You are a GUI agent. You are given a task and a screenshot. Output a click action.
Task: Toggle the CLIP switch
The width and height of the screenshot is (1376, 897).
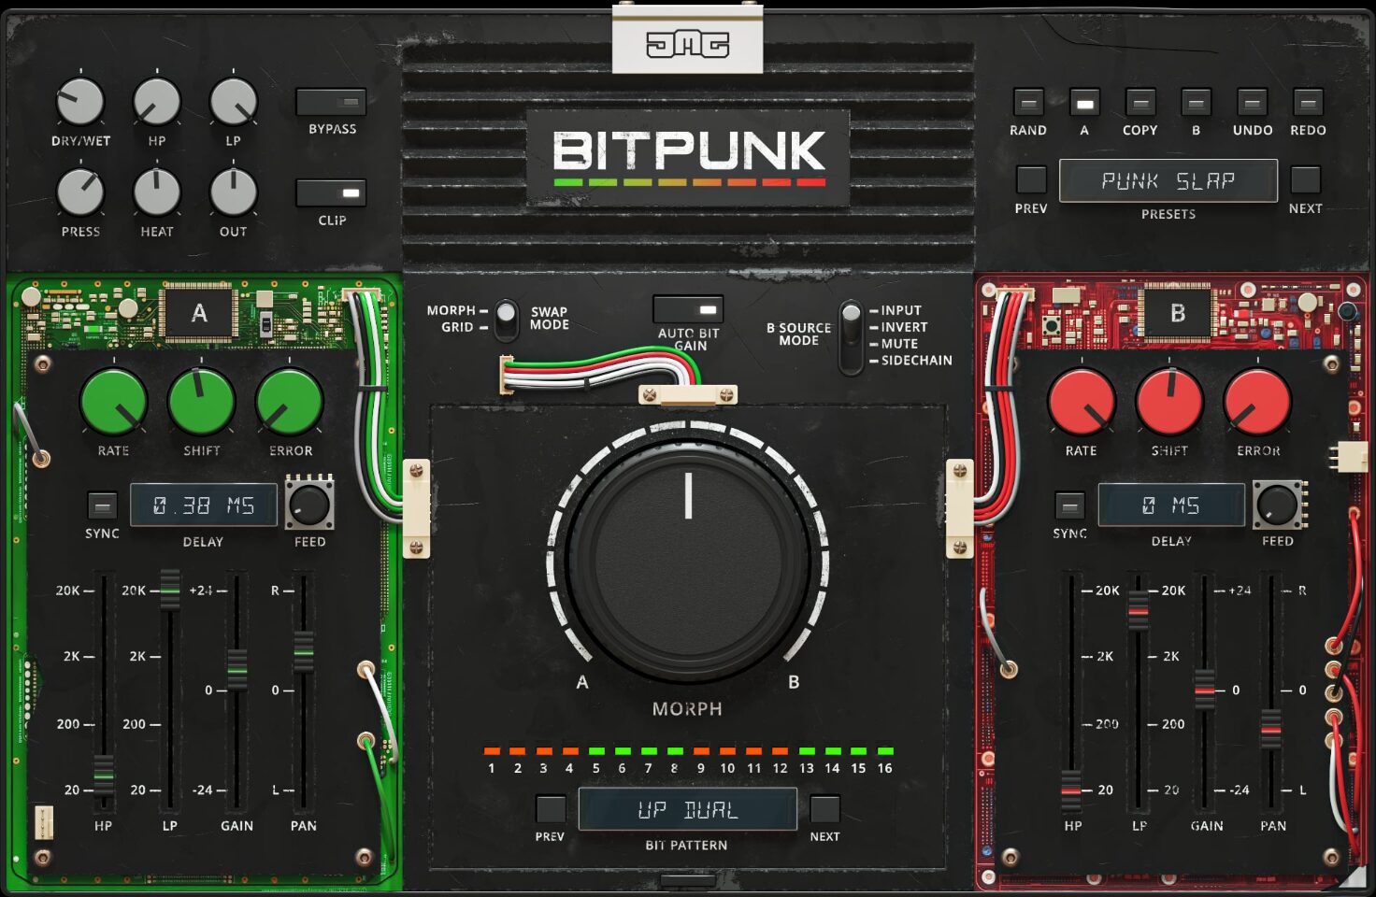click(331, 192)
